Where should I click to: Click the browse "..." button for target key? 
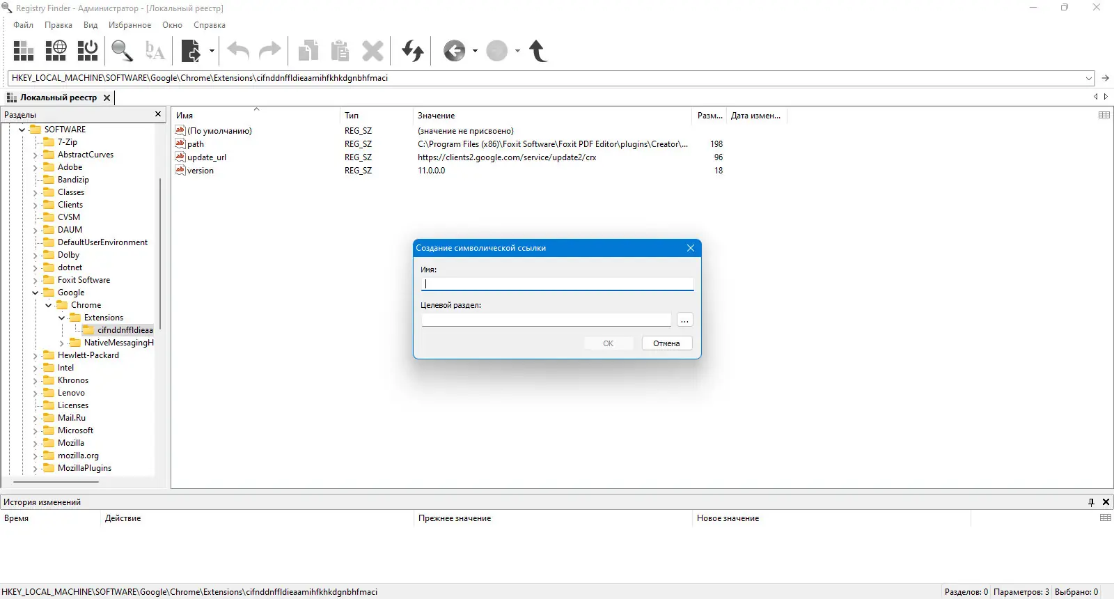(685, 320)
